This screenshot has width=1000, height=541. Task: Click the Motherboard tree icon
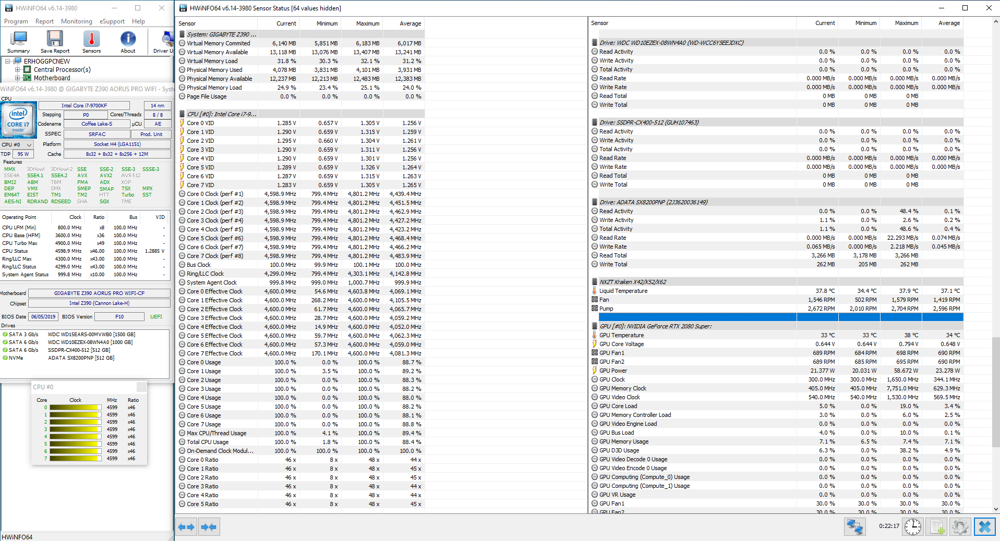point(28,78)
